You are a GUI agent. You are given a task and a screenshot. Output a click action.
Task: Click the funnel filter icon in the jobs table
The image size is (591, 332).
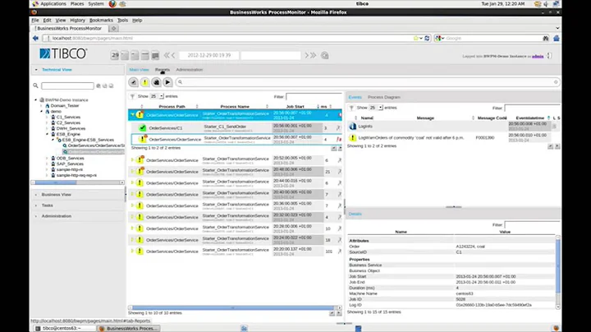(x=132, y=97)
